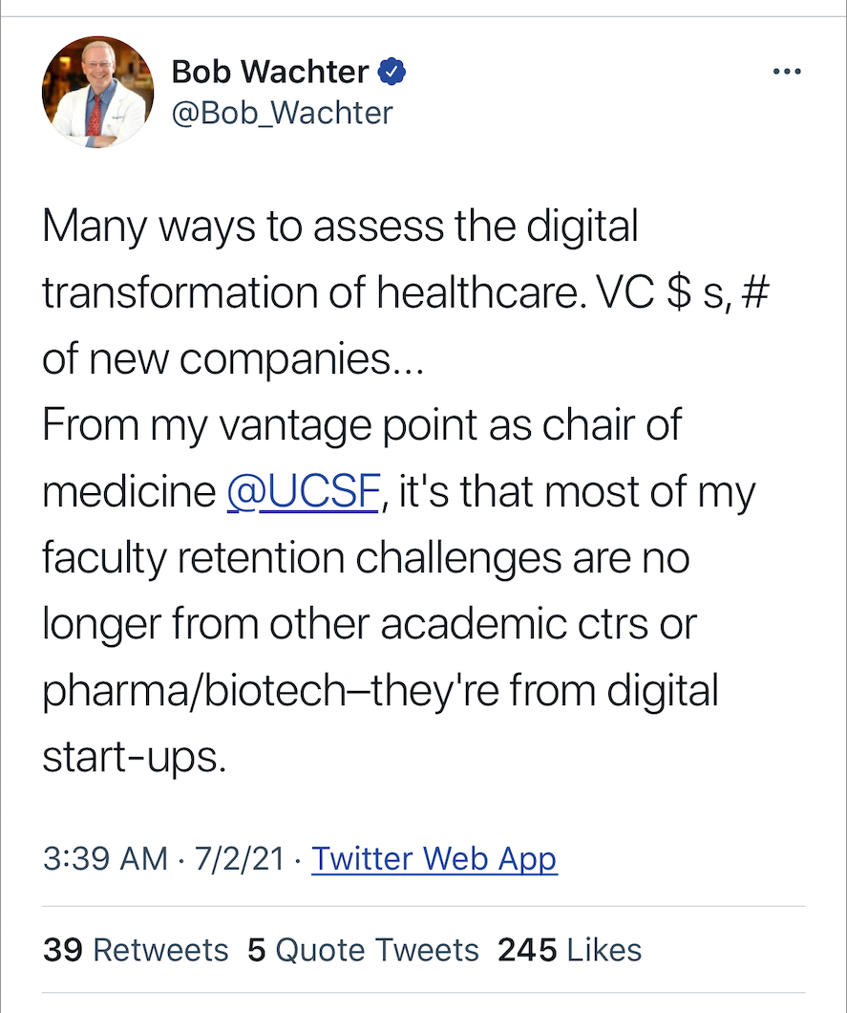This screenshot has height=1013, width=847.
Task: View the 245 Likes list
Action: [569, 950]
